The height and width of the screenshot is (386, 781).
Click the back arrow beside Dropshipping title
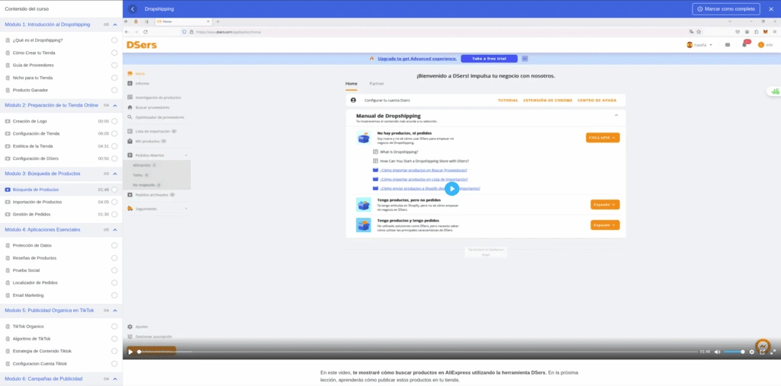click(x=133, y=9)
